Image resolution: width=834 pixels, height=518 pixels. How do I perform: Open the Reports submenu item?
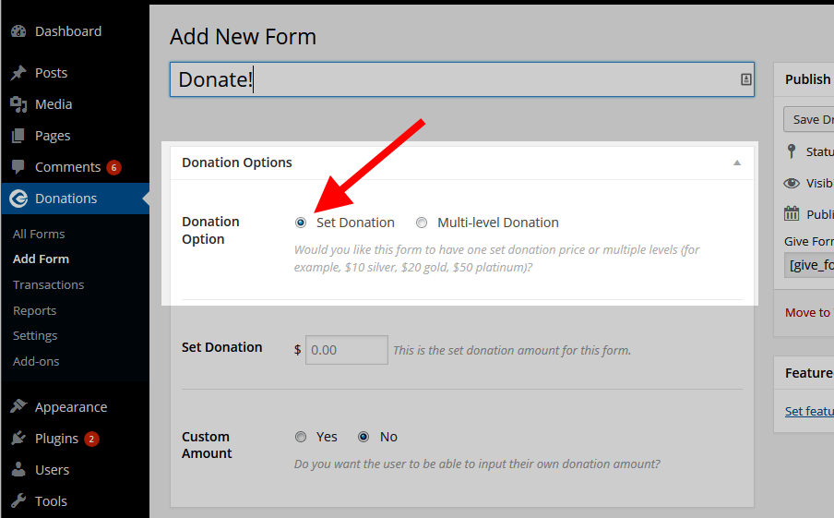[35, 311]
